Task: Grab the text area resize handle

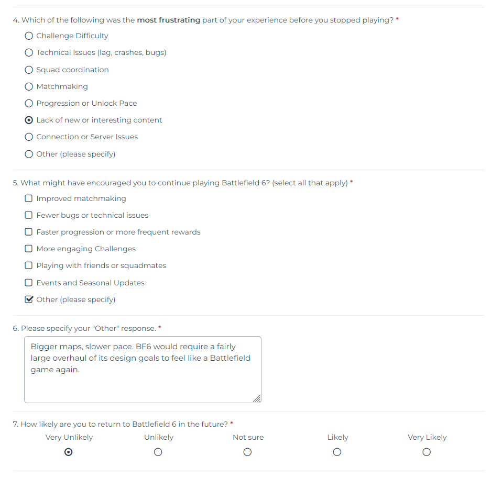Action: click(x=256, y=398)
